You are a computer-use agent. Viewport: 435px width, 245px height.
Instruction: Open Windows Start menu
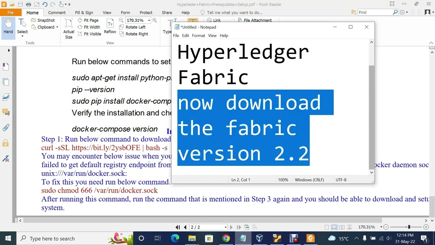point(8,238)
